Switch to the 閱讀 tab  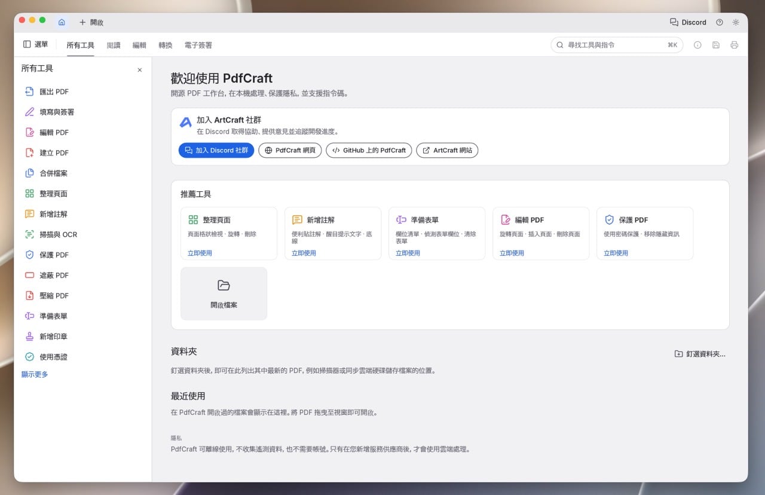114,45
